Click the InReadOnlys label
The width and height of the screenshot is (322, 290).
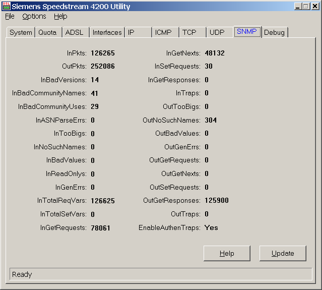pos(66,174)
